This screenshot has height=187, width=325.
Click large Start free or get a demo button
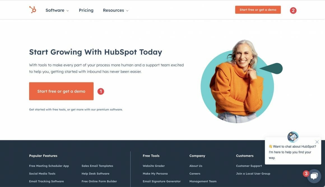[x=61, y=91]
